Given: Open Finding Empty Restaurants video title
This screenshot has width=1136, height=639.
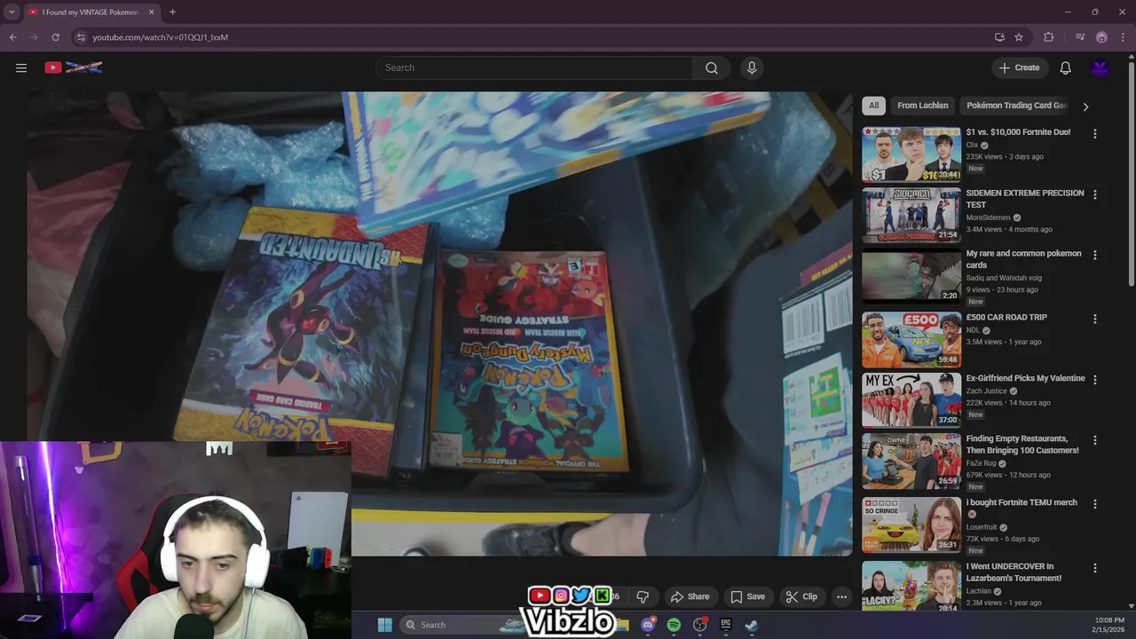Looking at the screenshot, I should point(1022,445).
